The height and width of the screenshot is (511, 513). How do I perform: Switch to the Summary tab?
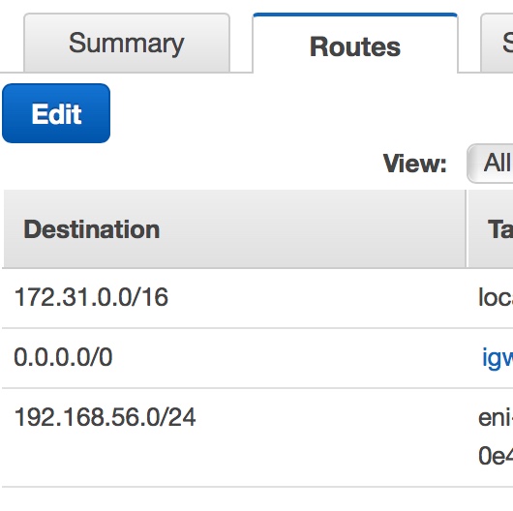(x=127, y=43)
